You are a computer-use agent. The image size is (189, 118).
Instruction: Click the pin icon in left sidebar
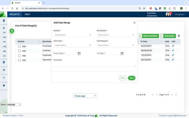[x=4, y=21]
